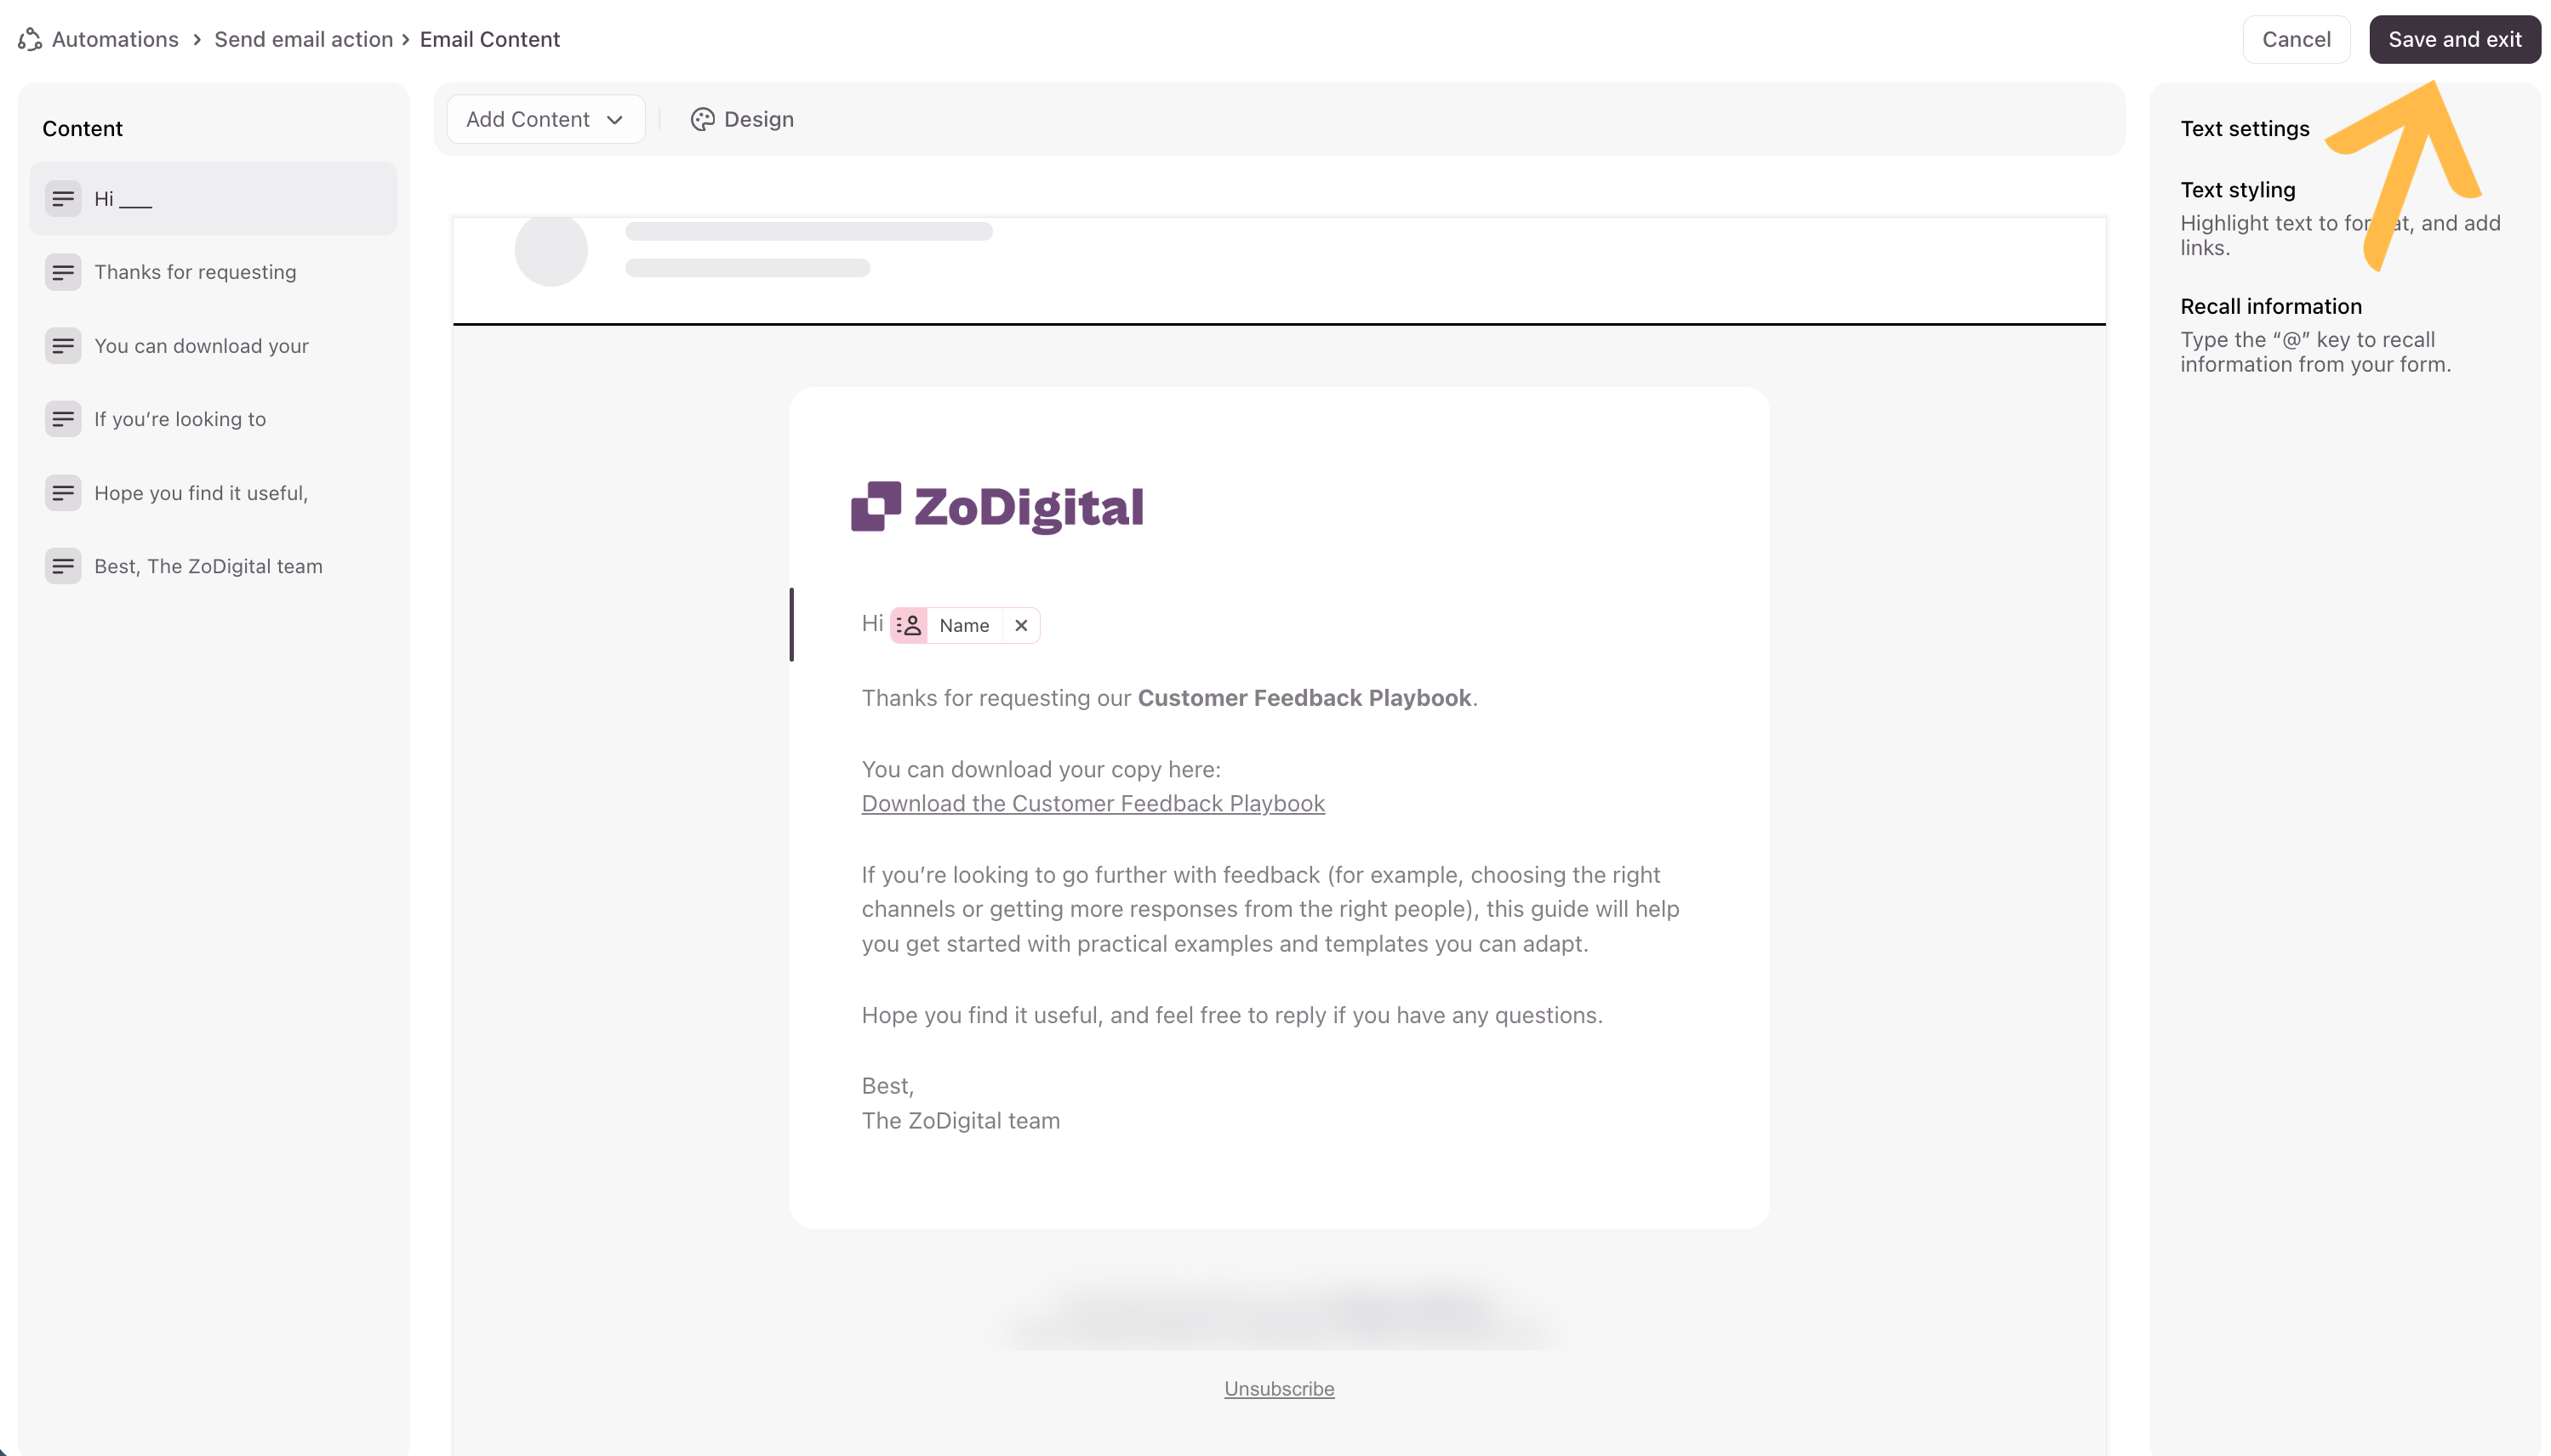Click the text block icon beside 'Hi'

coord(63,199)
